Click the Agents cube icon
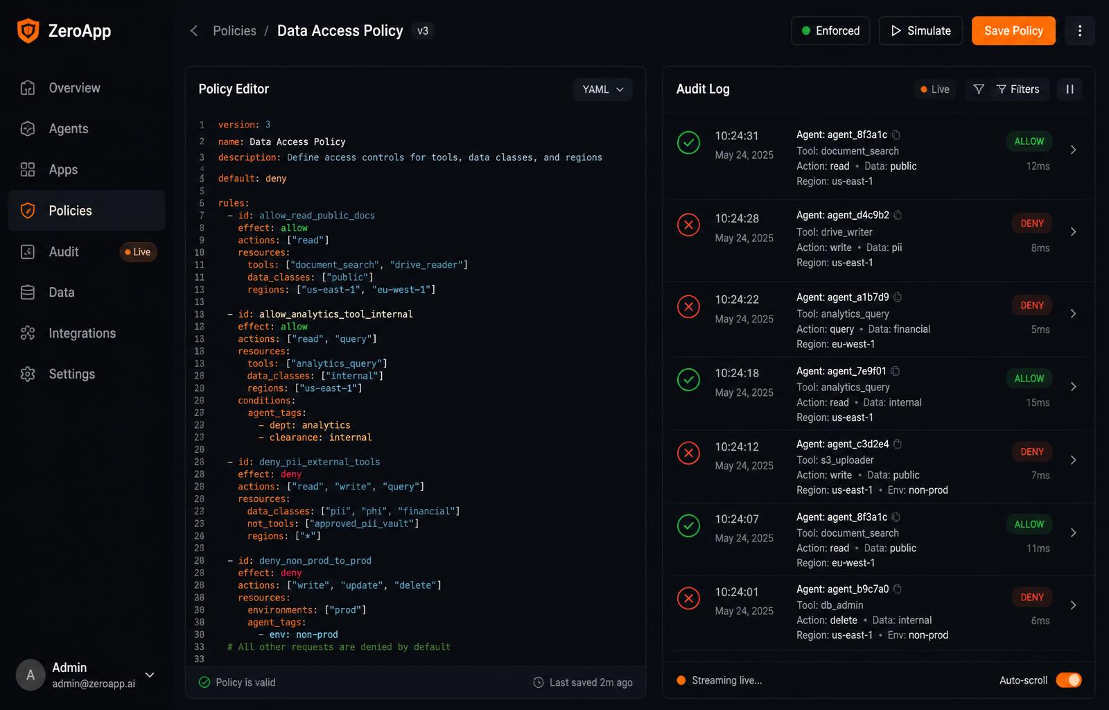This screenshot has width=1109, height=710. 28,129
